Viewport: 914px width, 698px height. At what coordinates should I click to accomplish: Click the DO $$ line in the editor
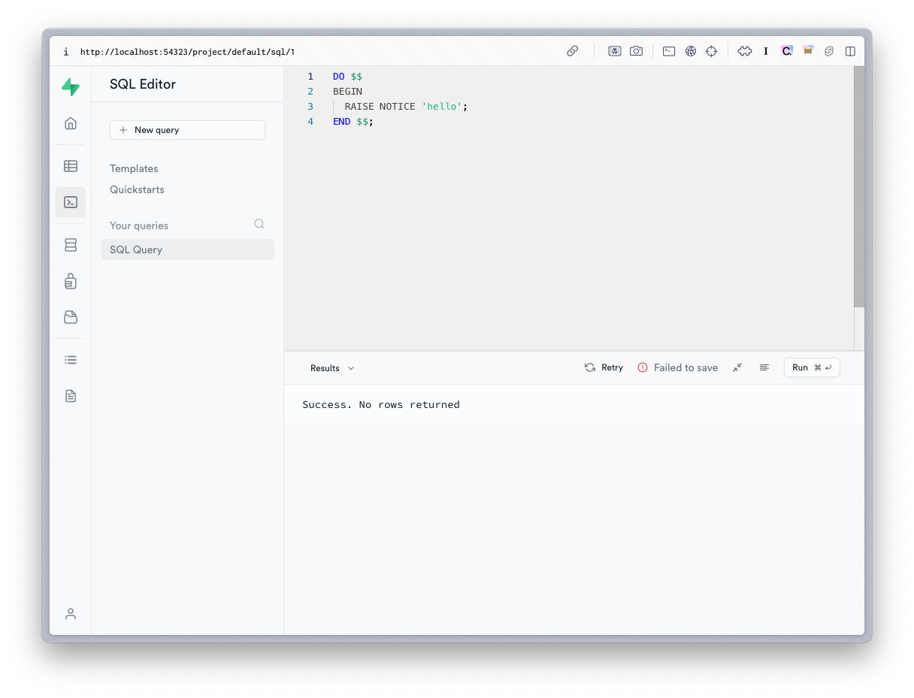(x=348, y=77)
